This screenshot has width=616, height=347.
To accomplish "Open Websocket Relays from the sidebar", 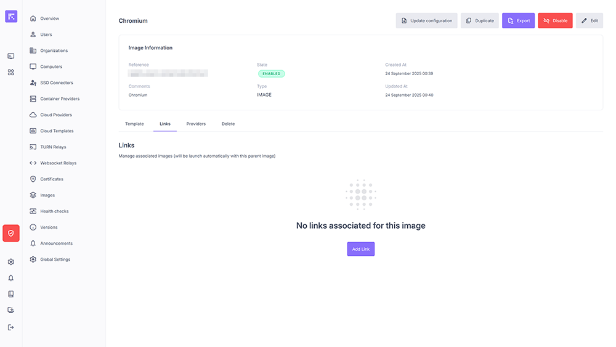I will (58, 163).
